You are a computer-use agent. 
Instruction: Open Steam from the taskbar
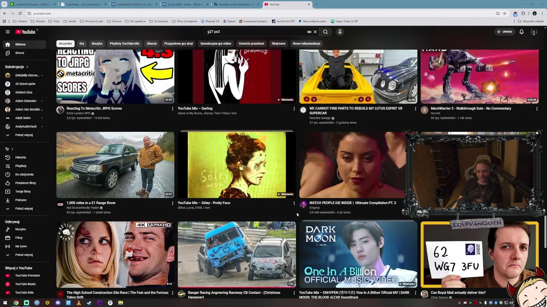point(89,303)
